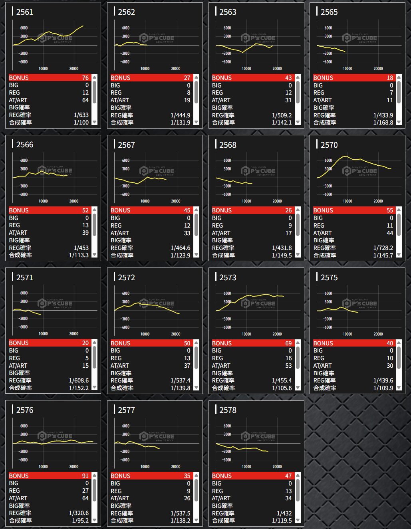
Task: Click scrollbar thumb in card 2570
Action: 399,225
